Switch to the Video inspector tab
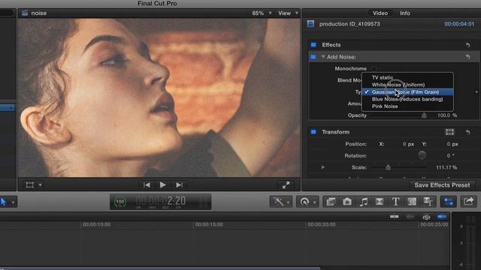 (380, 13)
